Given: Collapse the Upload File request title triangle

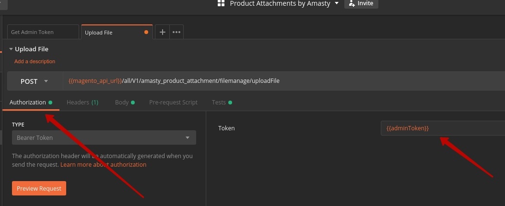Looking at the screenshot, I should coord(11,49).
